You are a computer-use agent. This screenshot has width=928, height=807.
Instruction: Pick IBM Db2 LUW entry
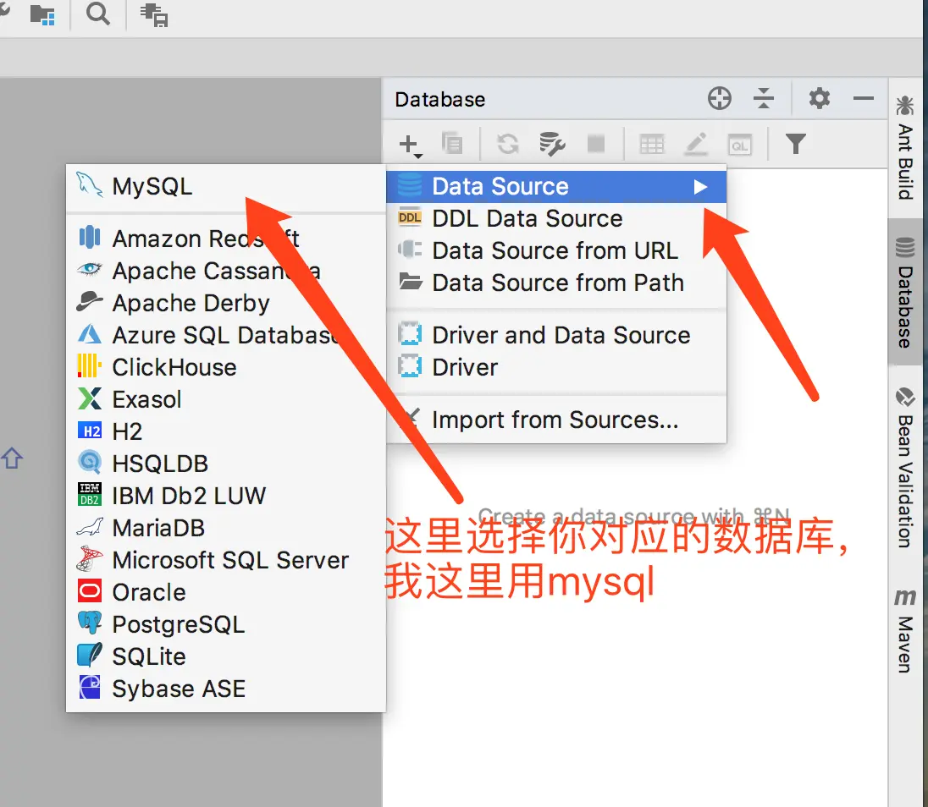click(225, 496)
